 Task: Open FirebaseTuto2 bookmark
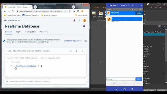[12, 15]
